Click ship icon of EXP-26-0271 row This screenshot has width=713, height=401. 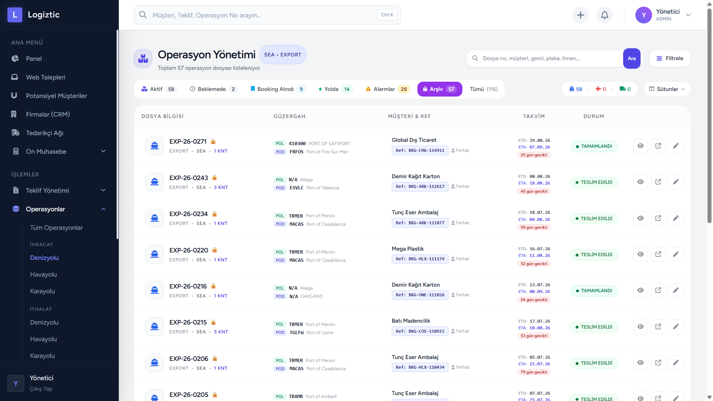point(154,146)
